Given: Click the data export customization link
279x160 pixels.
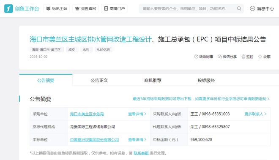Looking at the screenshot, I should coord(201,99).
